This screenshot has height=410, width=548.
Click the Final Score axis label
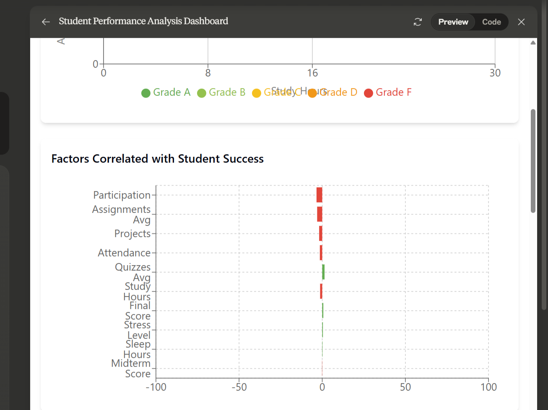[x=138, y=311]
